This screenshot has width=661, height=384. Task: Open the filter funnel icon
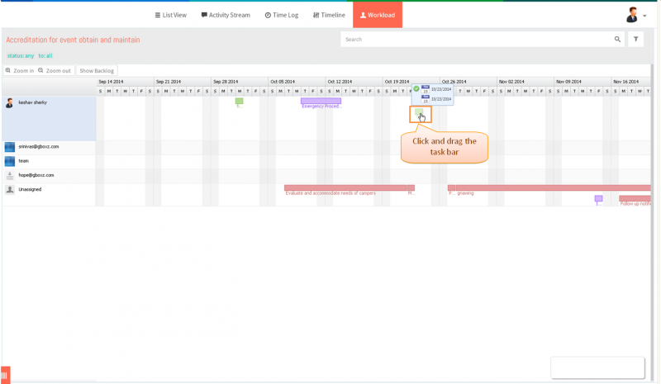(635, 39)
